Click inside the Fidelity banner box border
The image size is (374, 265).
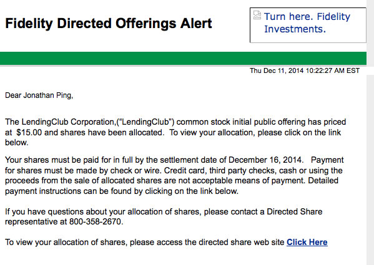(308, 25)
